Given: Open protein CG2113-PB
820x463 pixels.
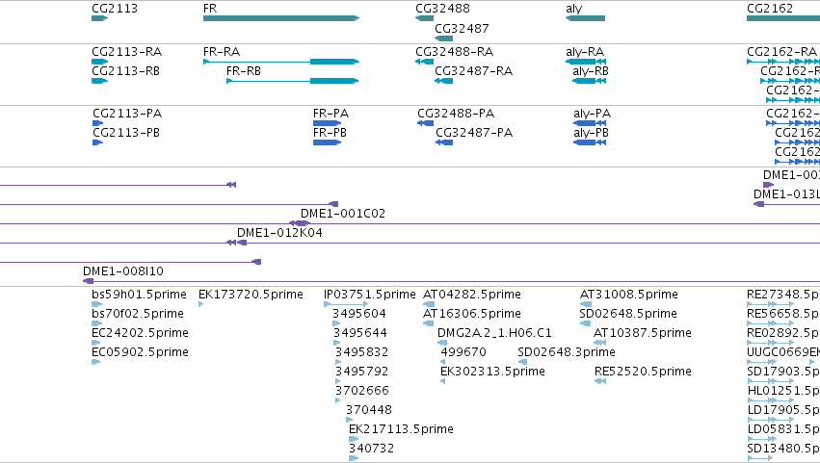Looking at the screenshot, I should (x=97, y=142).
